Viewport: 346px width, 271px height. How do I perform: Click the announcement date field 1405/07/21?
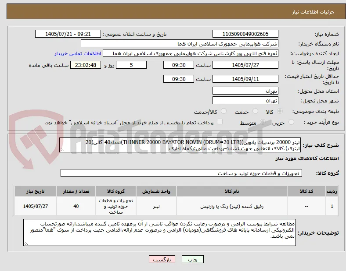[68, 34]
